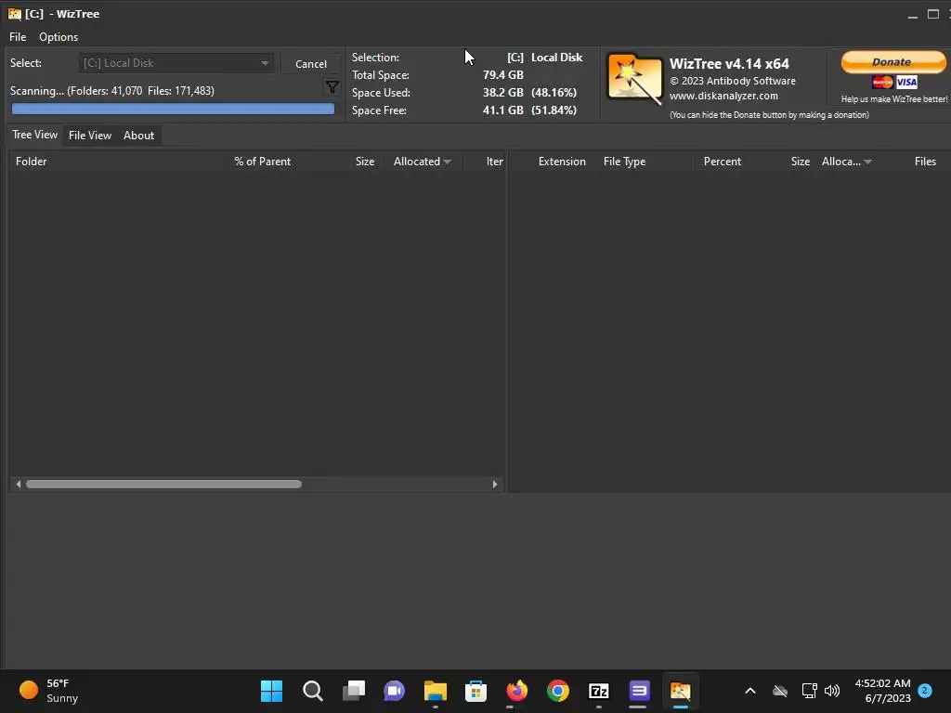Open the notification count badge
This screenshot has width=951, height=713.
click(x=925, y=690)
